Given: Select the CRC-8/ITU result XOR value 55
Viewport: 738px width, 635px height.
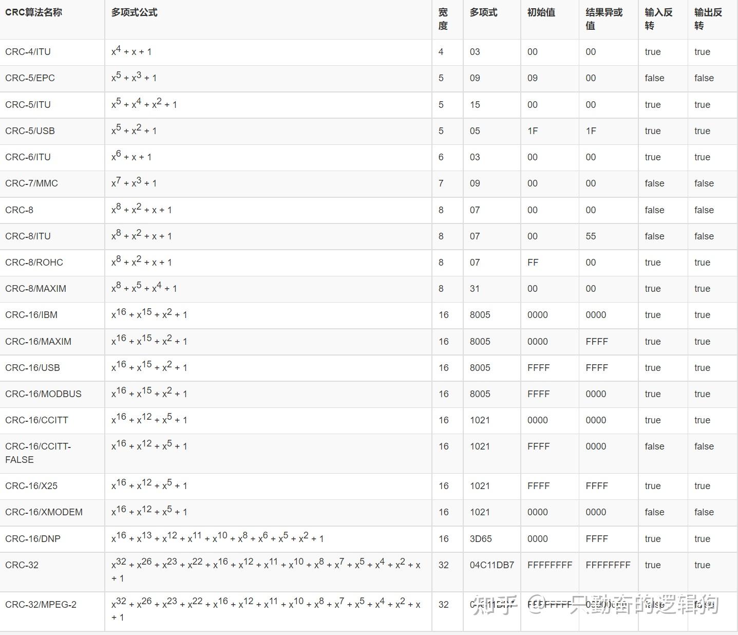Looking at the screenshot, I should point(591,236).
